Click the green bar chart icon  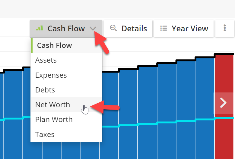[x=39, y=28]
